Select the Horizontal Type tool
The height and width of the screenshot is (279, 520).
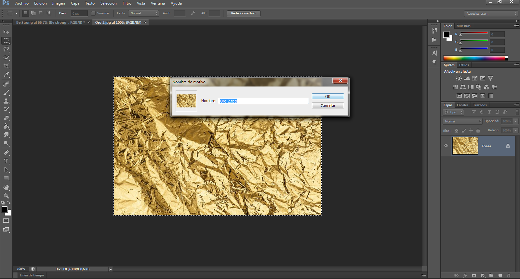[x=6, y=161]
